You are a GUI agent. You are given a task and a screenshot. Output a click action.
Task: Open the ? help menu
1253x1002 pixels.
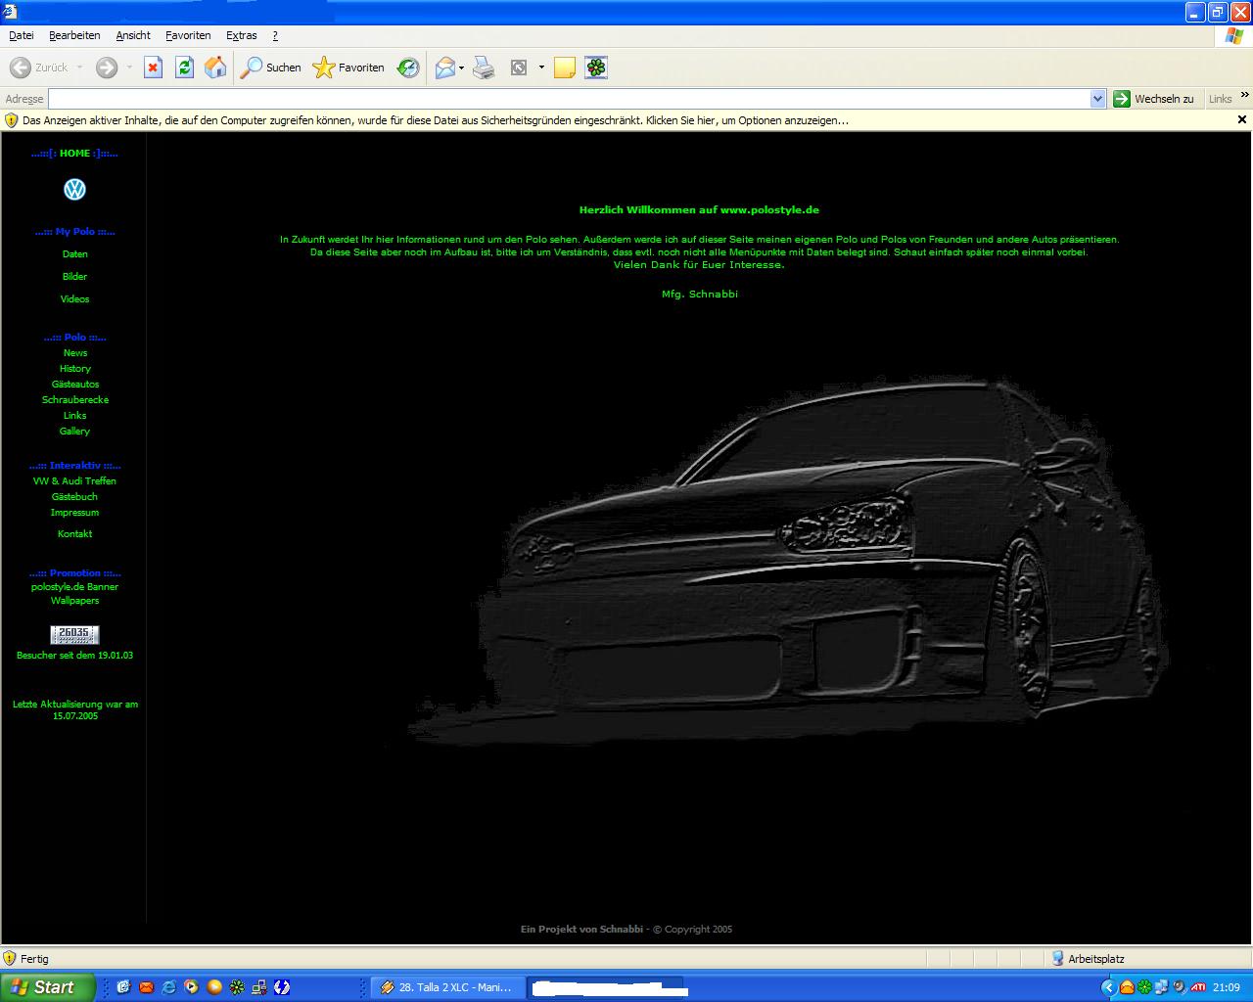tap(275, 35)
